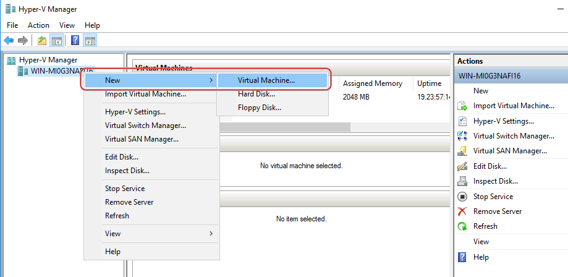Click red Remove Server icon in Actions pane
Screen dimensions: 568x277
(462, 211)
